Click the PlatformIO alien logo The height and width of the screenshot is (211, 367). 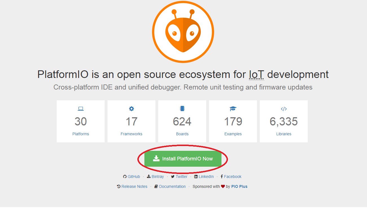coord(183,32)
